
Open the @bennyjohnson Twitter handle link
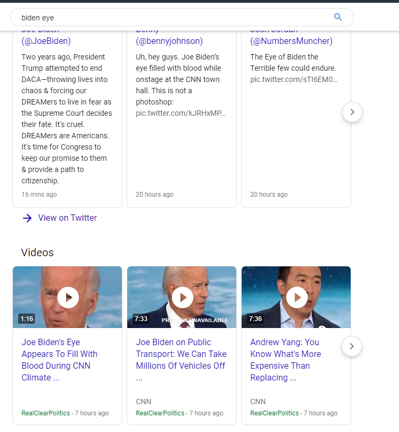169,41
